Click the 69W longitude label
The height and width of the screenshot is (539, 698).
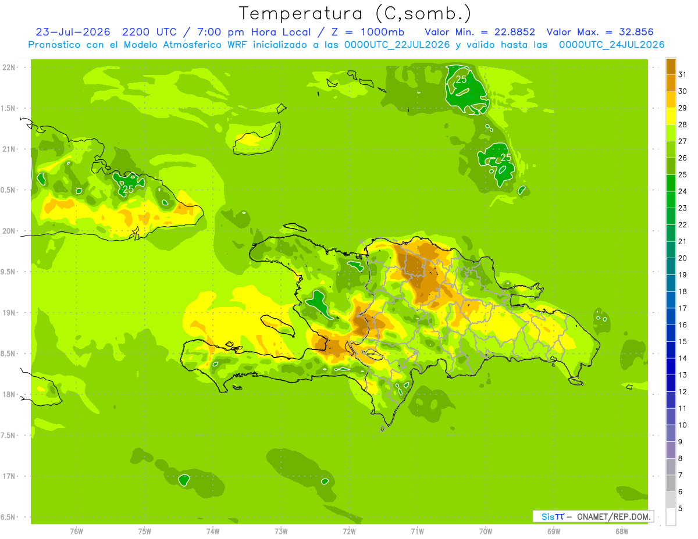tap(554, 531)
